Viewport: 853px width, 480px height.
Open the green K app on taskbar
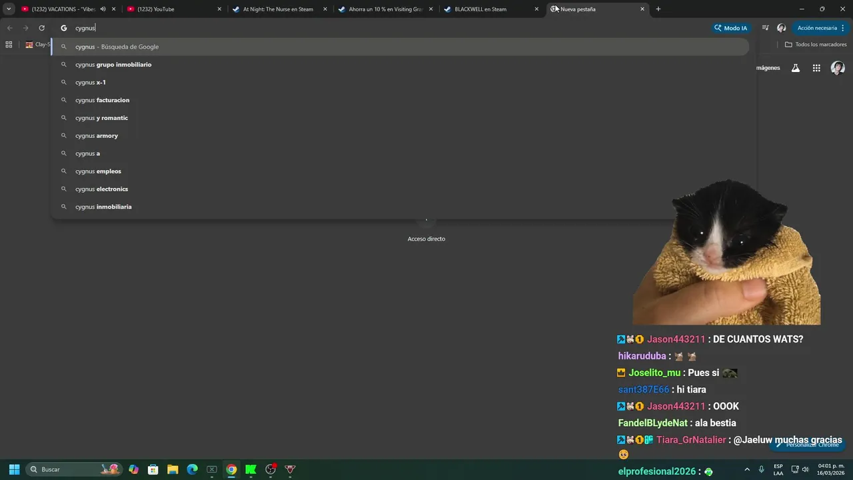251,469
